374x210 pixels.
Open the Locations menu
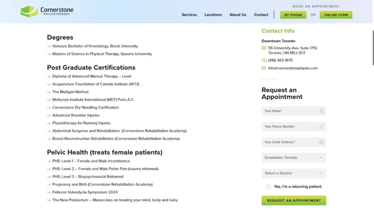tap(213, 15)
